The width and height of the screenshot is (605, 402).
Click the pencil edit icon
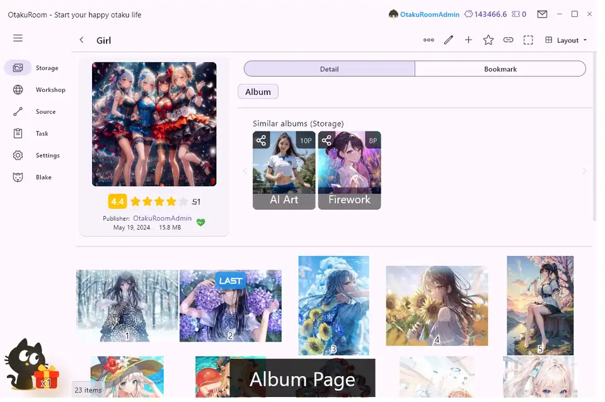449,40
